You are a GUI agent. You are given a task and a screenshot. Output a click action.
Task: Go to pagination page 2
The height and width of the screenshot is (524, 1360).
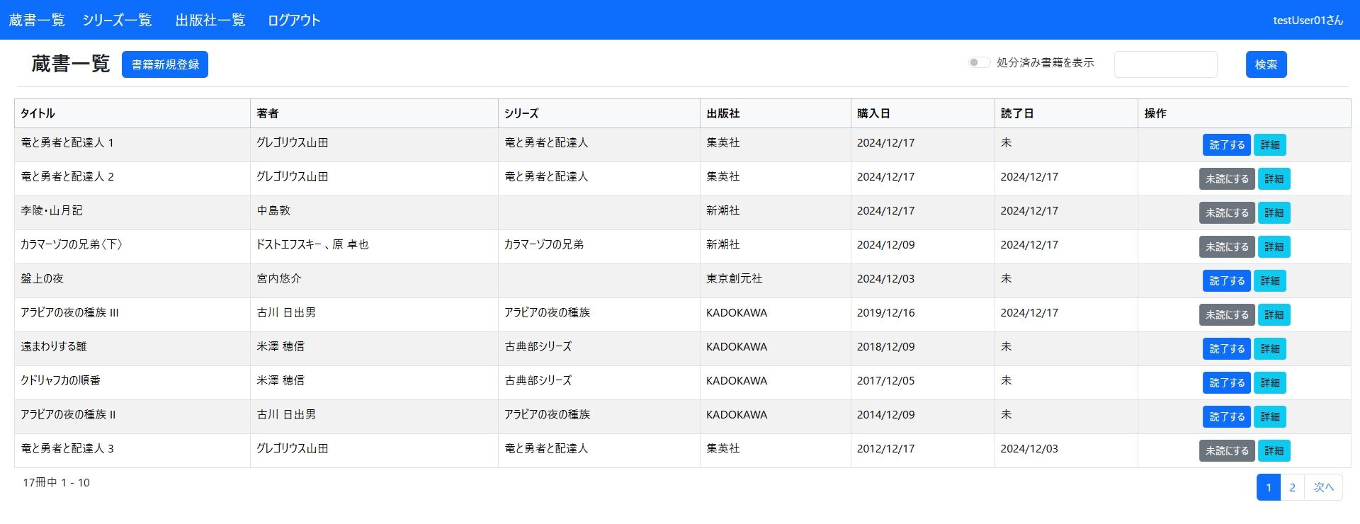(1292, 487)
